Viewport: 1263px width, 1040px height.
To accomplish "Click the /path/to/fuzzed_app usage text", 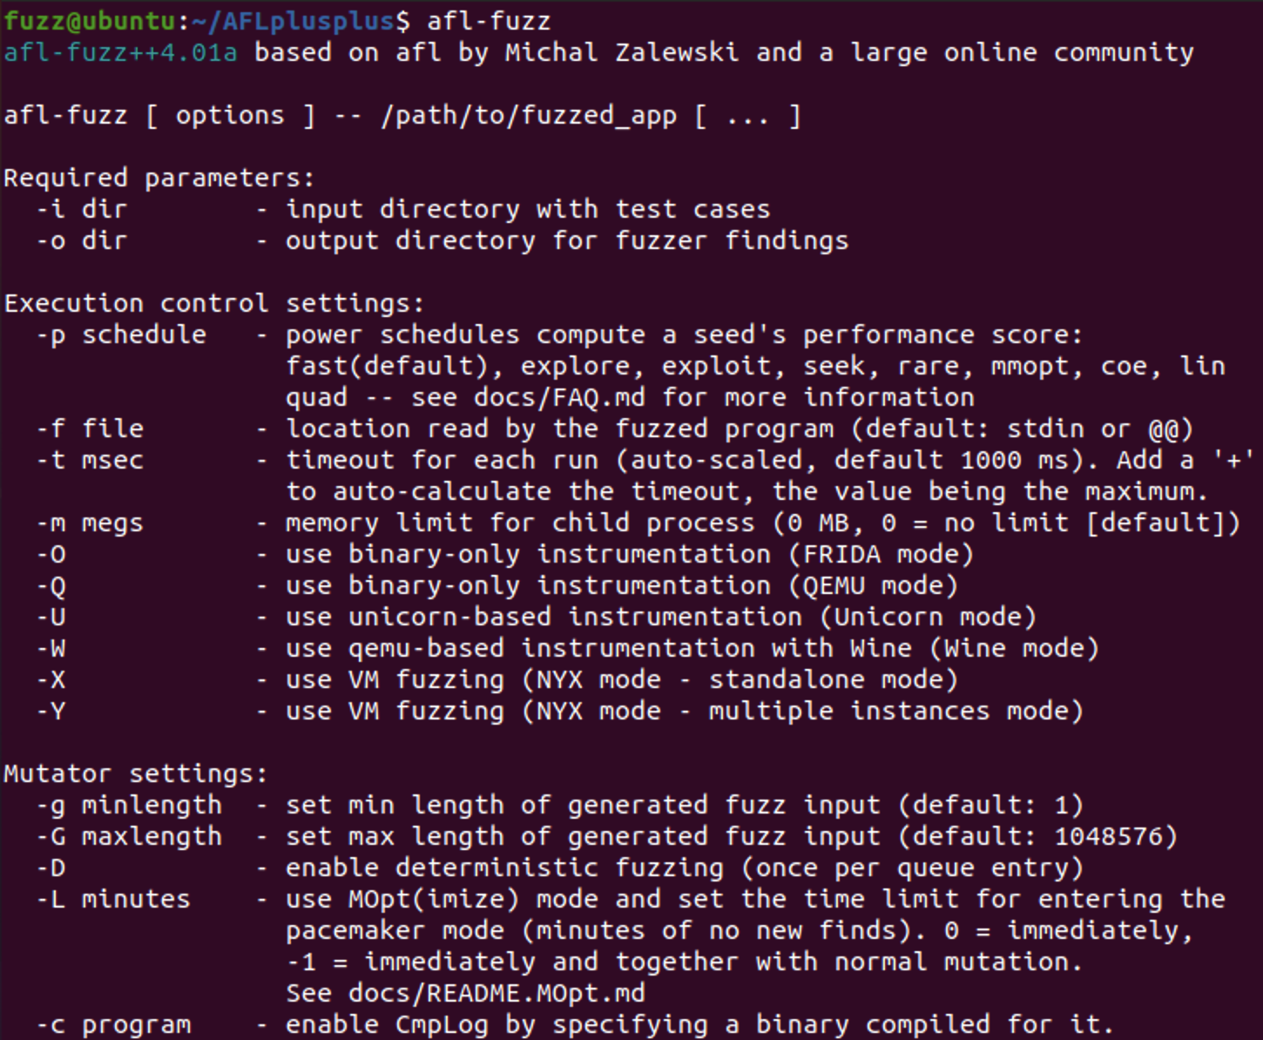I will click(529, 116).
